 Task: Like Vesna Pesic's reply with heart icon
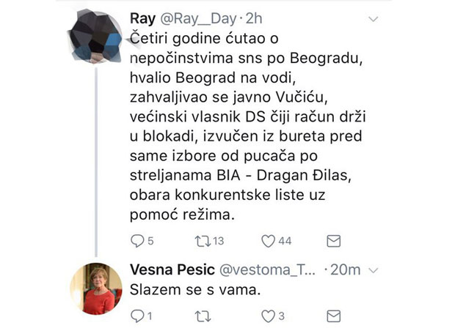[269, 316]
